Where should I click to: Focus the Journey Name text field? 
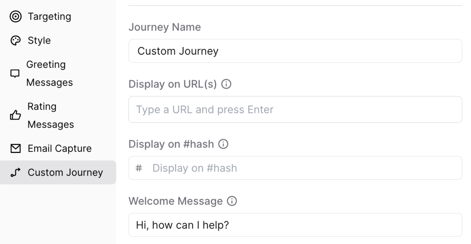295,51
